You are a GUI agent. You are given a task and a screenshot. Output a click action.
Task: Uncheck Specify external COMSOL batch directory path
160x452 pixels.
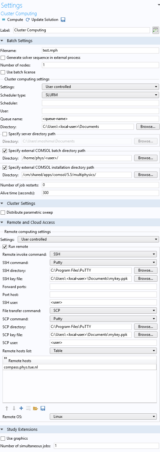5,151
